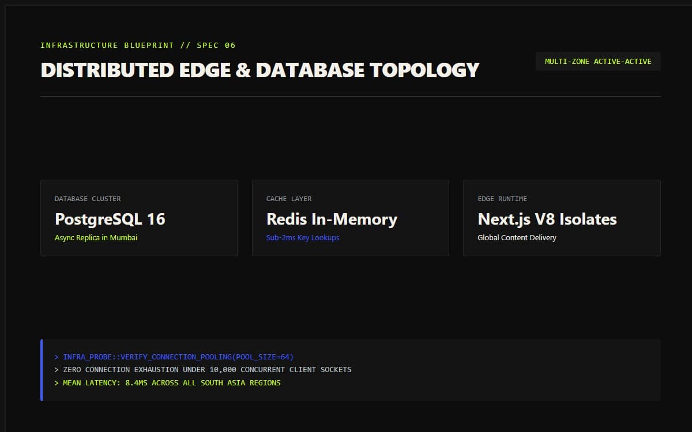Screen dimensions: 692x432
Task: Click the prompt arrow before ZERO CONNECTION
Action: pyautogui.click(x=57, y=370)
